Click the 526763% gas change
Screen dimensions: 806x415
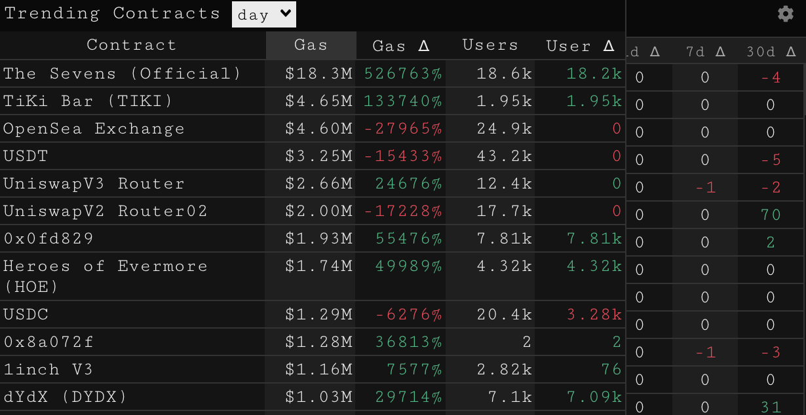pyautogui.click(x=403, y=73)
